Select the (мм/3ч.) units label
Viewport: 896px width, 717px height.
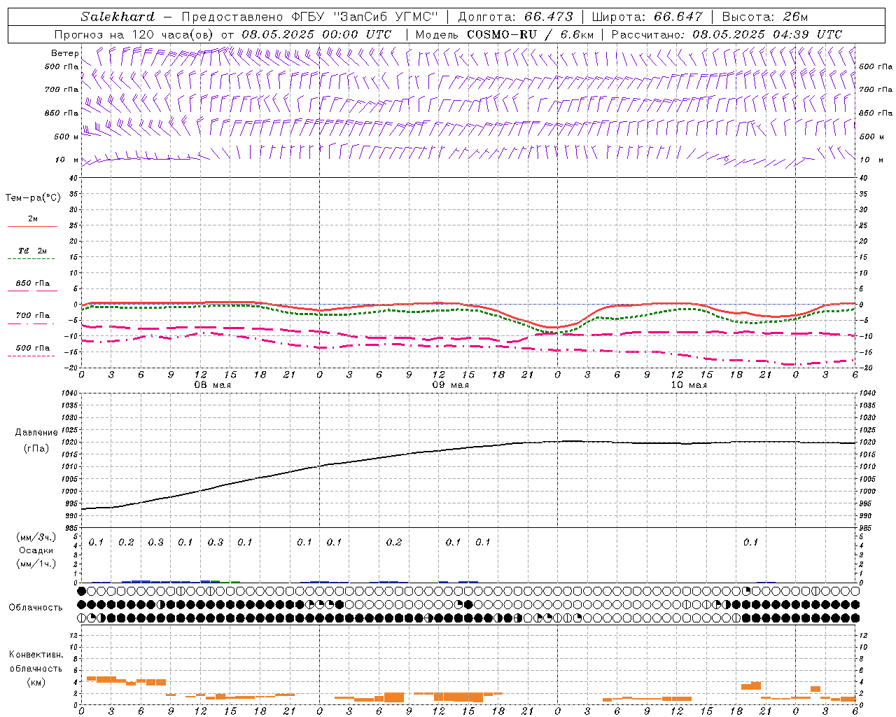(36, 537)
